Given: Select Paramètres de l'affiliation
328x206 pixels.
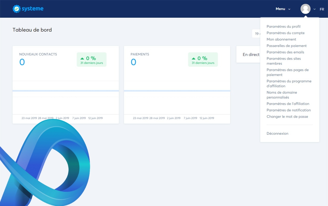Looking at the screenshot, I should point(288,104).
